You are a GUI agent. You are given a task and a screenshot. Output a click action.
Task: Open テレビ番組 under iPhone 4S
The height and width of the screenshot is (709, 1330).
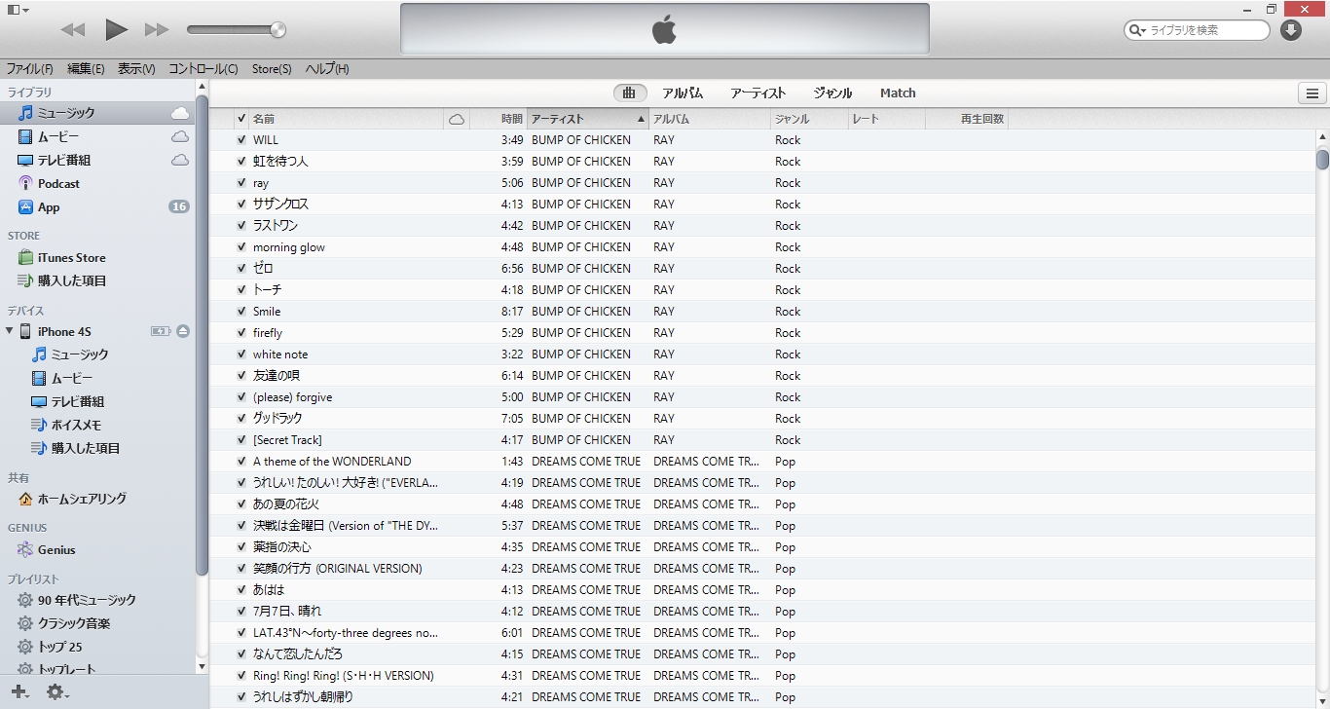tap(97, 401)
